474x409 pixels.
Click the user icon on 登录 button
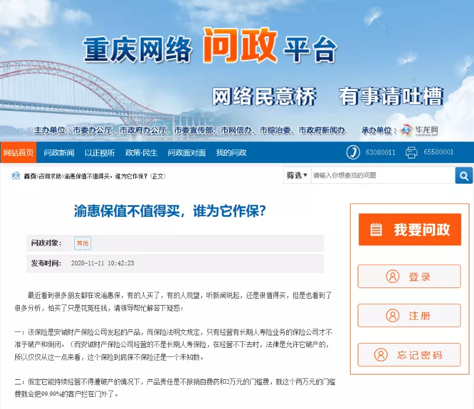[x=393, y=276]
